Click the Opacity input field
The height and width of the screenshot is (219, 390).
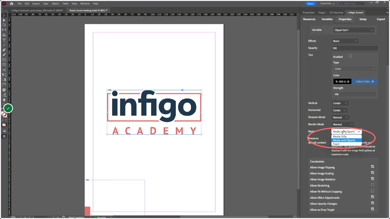[355, 48]
